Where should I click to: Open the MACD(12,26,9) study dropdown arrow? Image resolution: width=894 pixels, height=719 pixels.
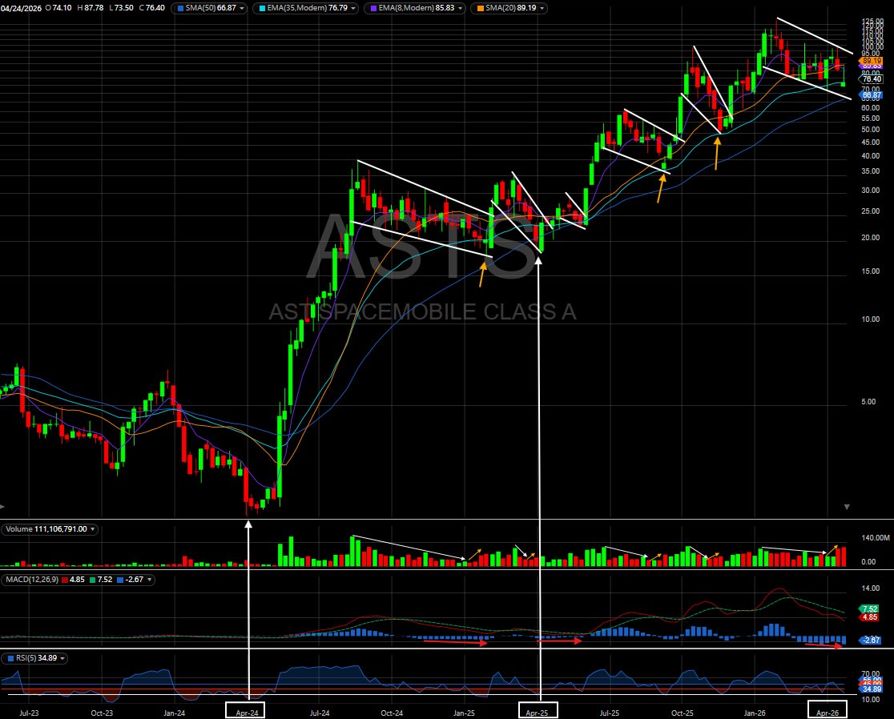pos(150,580)
